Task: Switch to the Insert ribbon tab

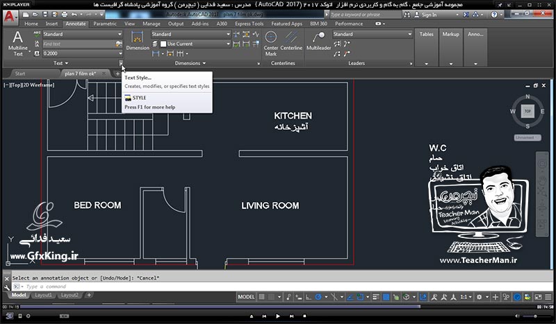Action: pos(51,24)
